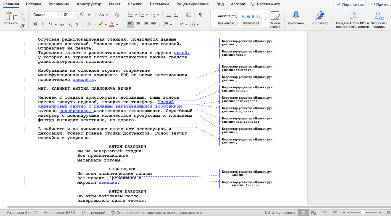Click zoom in plus button
This screenshot has height=216, width=391.
point(380,213)
